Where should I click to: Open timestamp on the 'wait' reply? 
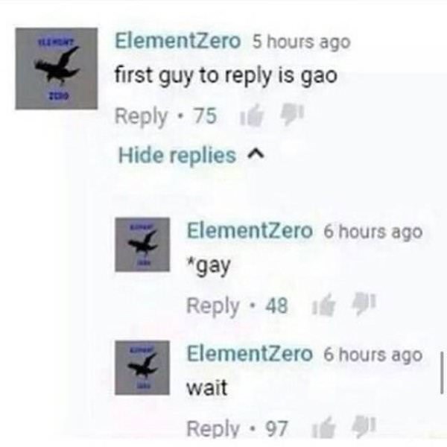373,355
